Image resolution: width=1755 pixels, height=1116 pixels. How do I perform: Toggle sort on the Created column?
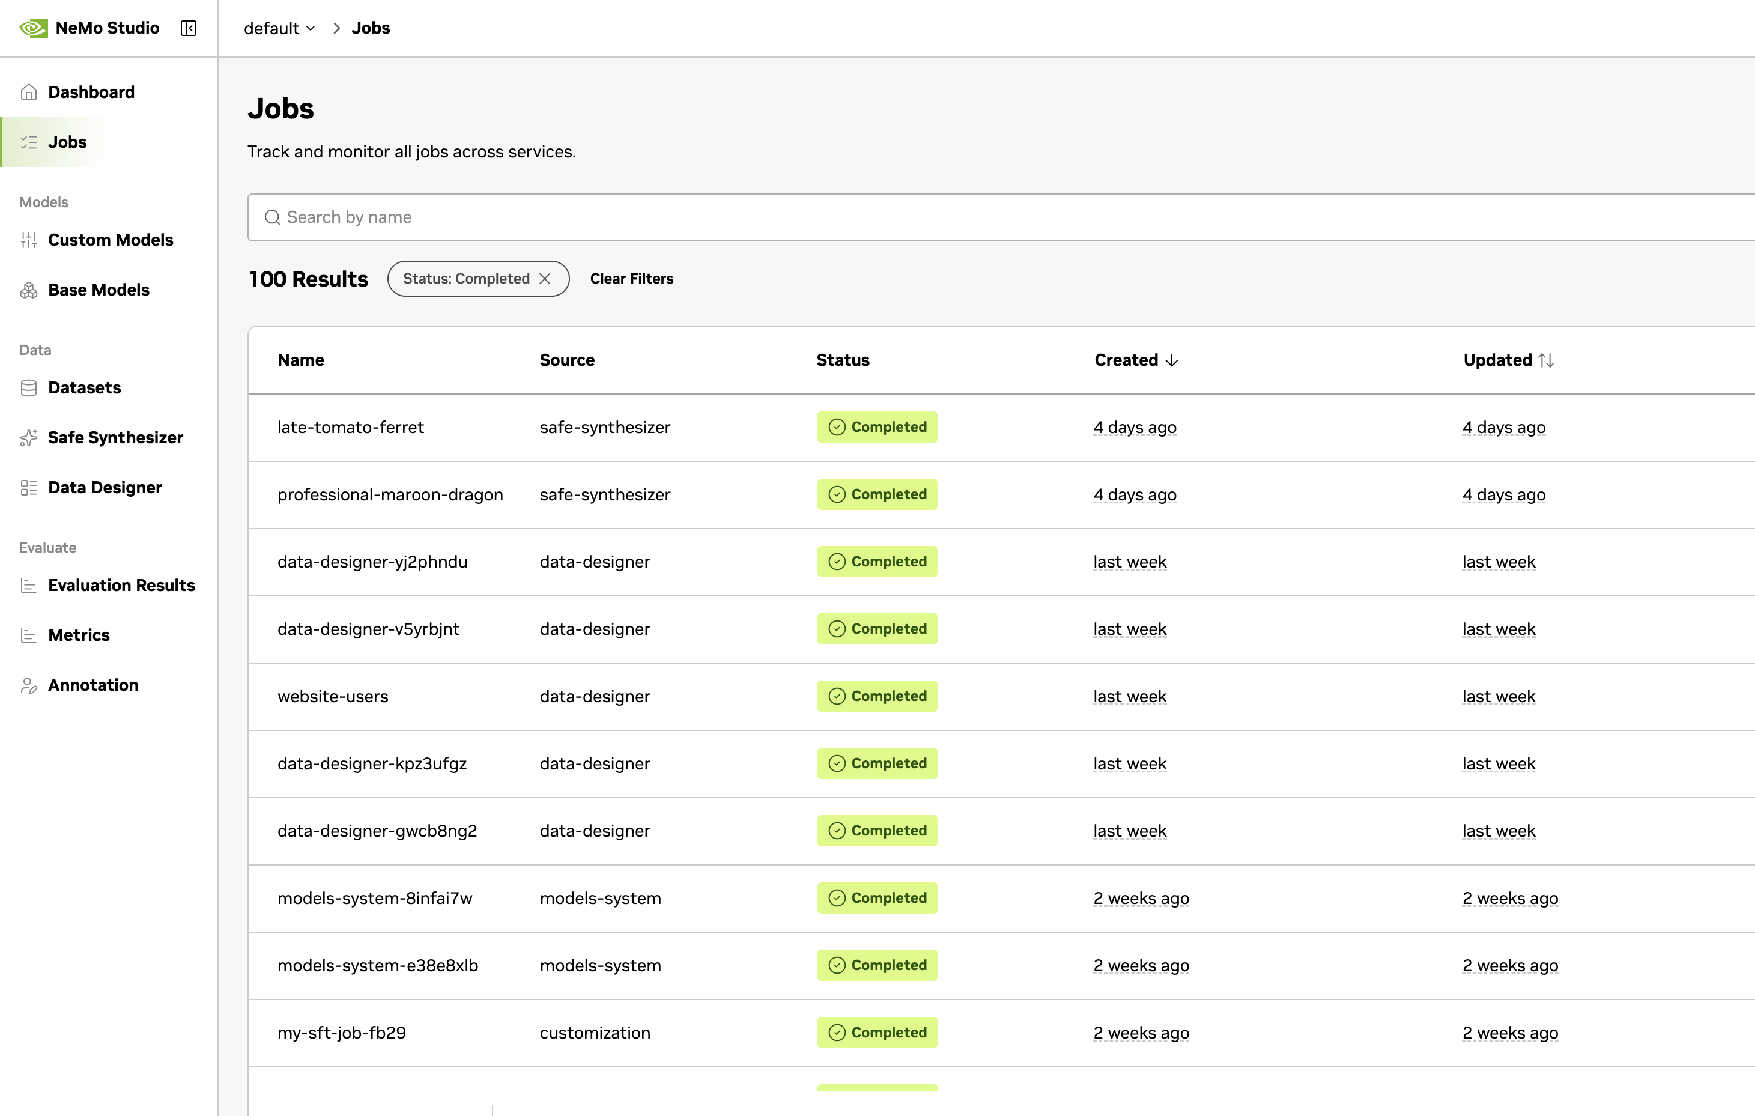[x=1136, y=360]
